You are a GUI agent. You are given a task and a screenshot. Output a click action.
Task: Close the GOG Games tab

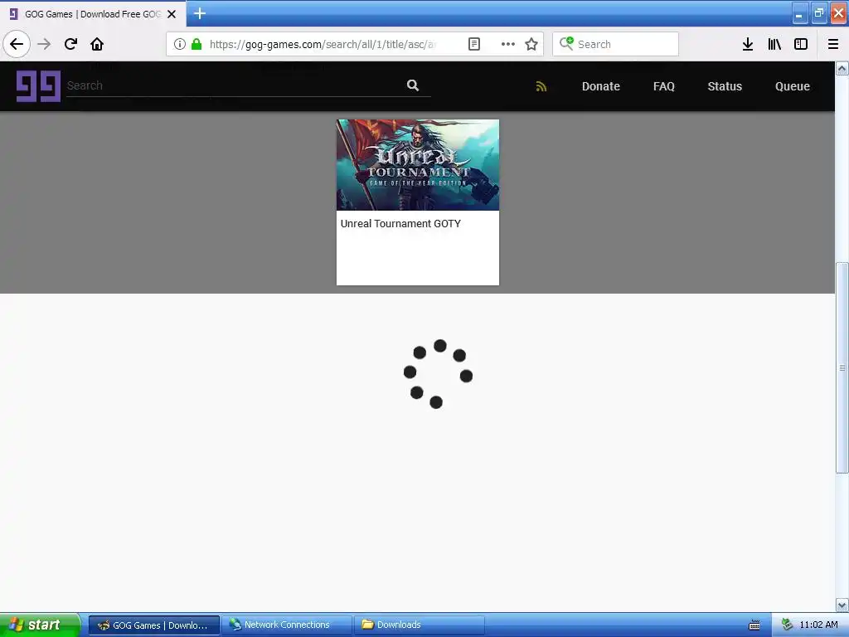click(x=172, y=14)
